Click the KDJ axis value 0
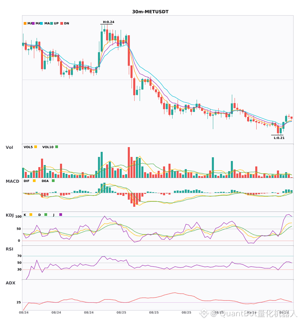This screenshot has width=300, height=322. coord(19,241)
